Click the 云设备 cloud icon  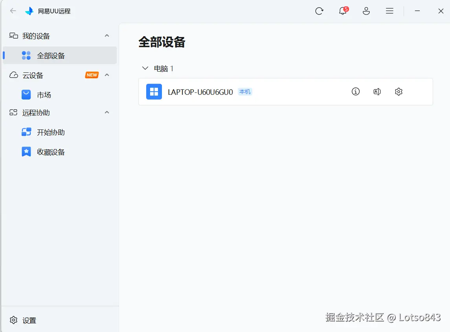pyautogui.click(x=13, y=75)
